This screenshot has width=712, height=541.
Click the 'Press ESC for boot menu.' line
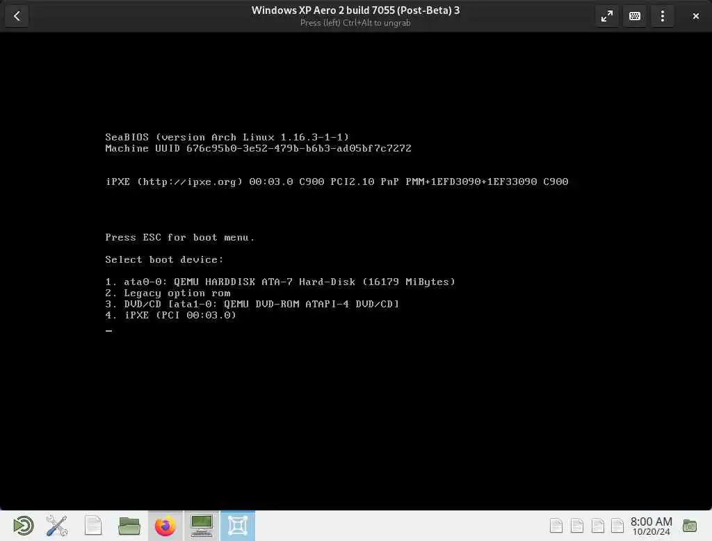180,237
